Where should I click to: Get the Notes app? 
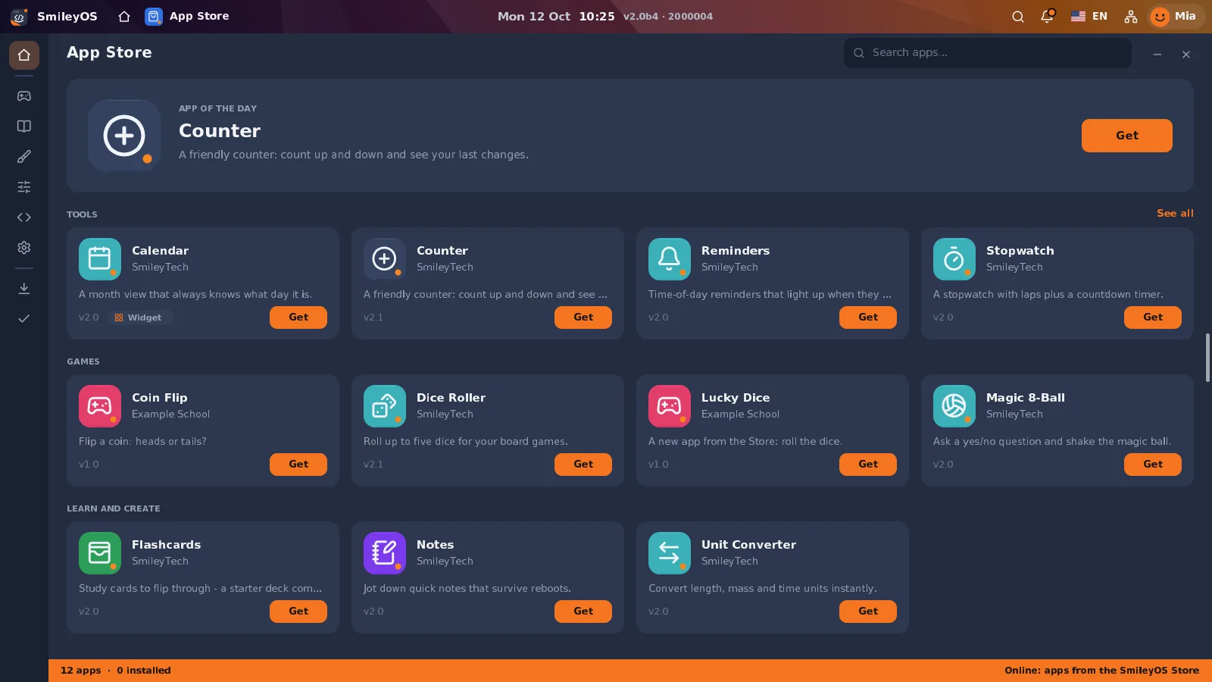[x=583, y=612]
